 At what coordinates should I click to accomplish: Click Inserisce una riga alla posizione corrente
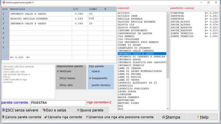(x=120, y=117)
